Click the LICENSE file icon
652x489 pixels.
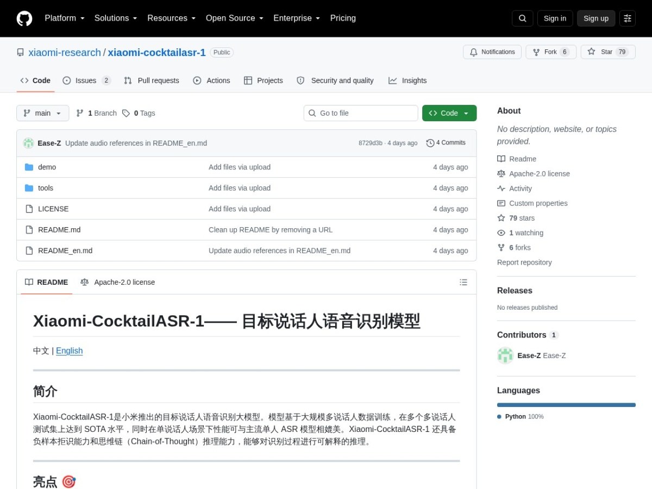[x=29, y=209]
